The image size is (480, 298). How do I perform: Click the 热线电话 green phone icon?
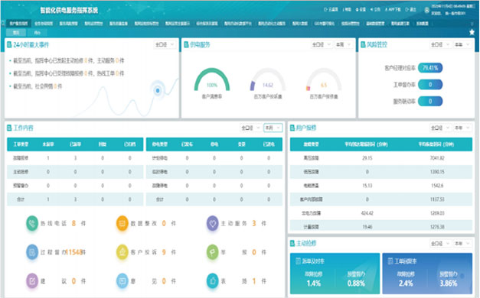pyautogui.click(x=32, y=223)
